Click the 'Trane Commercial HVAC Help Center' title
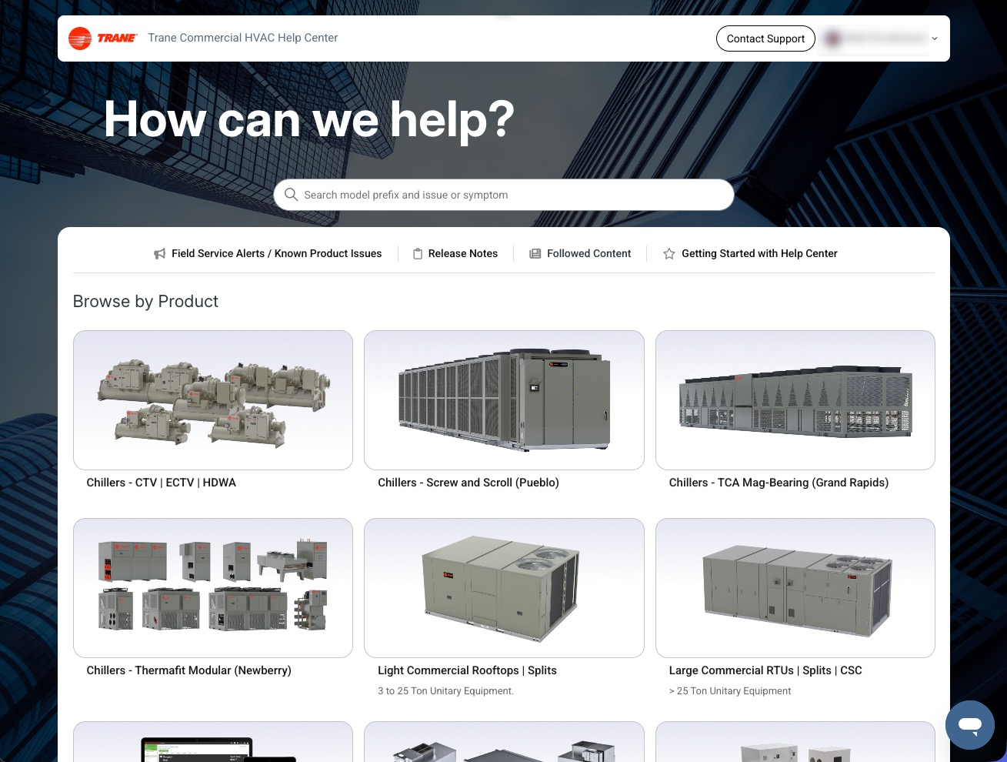The width and height of the screenshot is (1007, 762). 243,38
